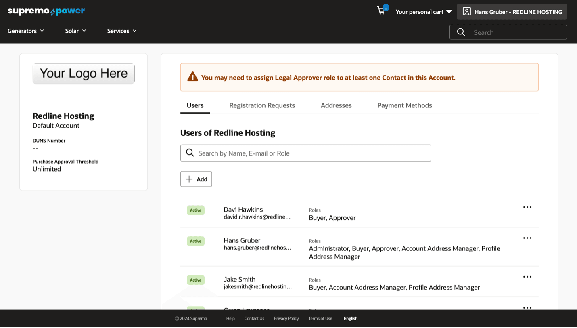Click the warning triangle in the alert banner
577x328 pixels.
192,76
